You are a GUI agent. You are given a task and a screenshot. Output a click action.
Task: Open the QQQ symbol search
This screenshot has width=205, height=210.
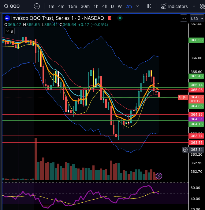pyautogui.click(x=12, y=6)
